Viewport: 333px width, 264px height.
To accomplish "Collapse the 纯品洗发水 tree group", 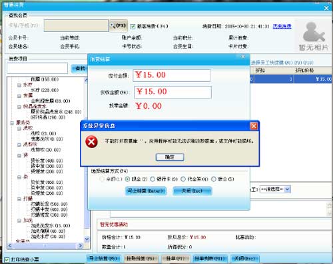I will [19, 107].
